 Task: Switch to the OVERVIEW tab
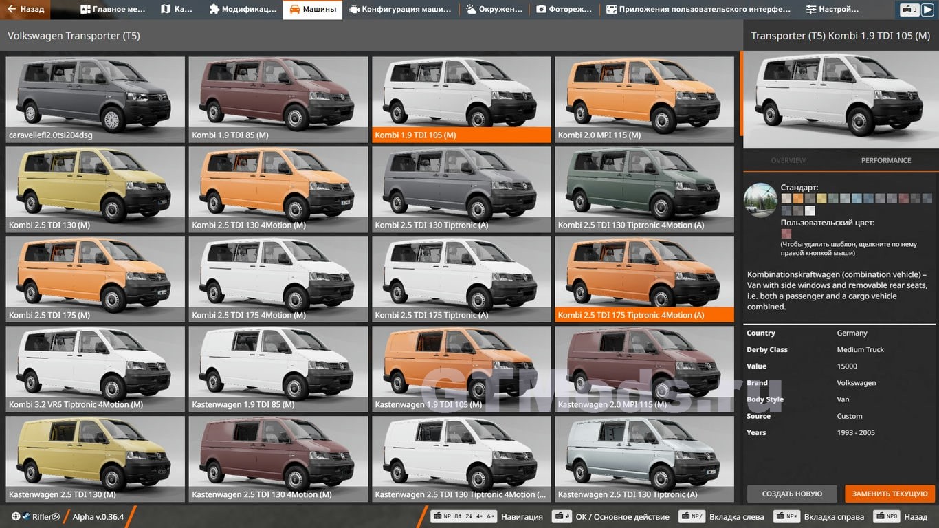coord(788,160)
